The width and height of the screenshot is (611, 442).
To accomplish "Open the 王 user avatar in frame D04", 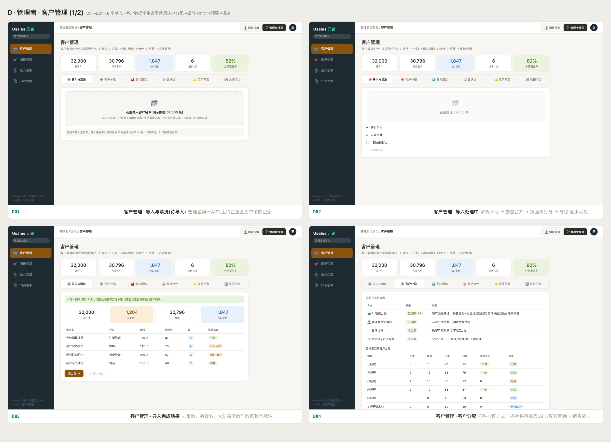I will coord(594,232).
